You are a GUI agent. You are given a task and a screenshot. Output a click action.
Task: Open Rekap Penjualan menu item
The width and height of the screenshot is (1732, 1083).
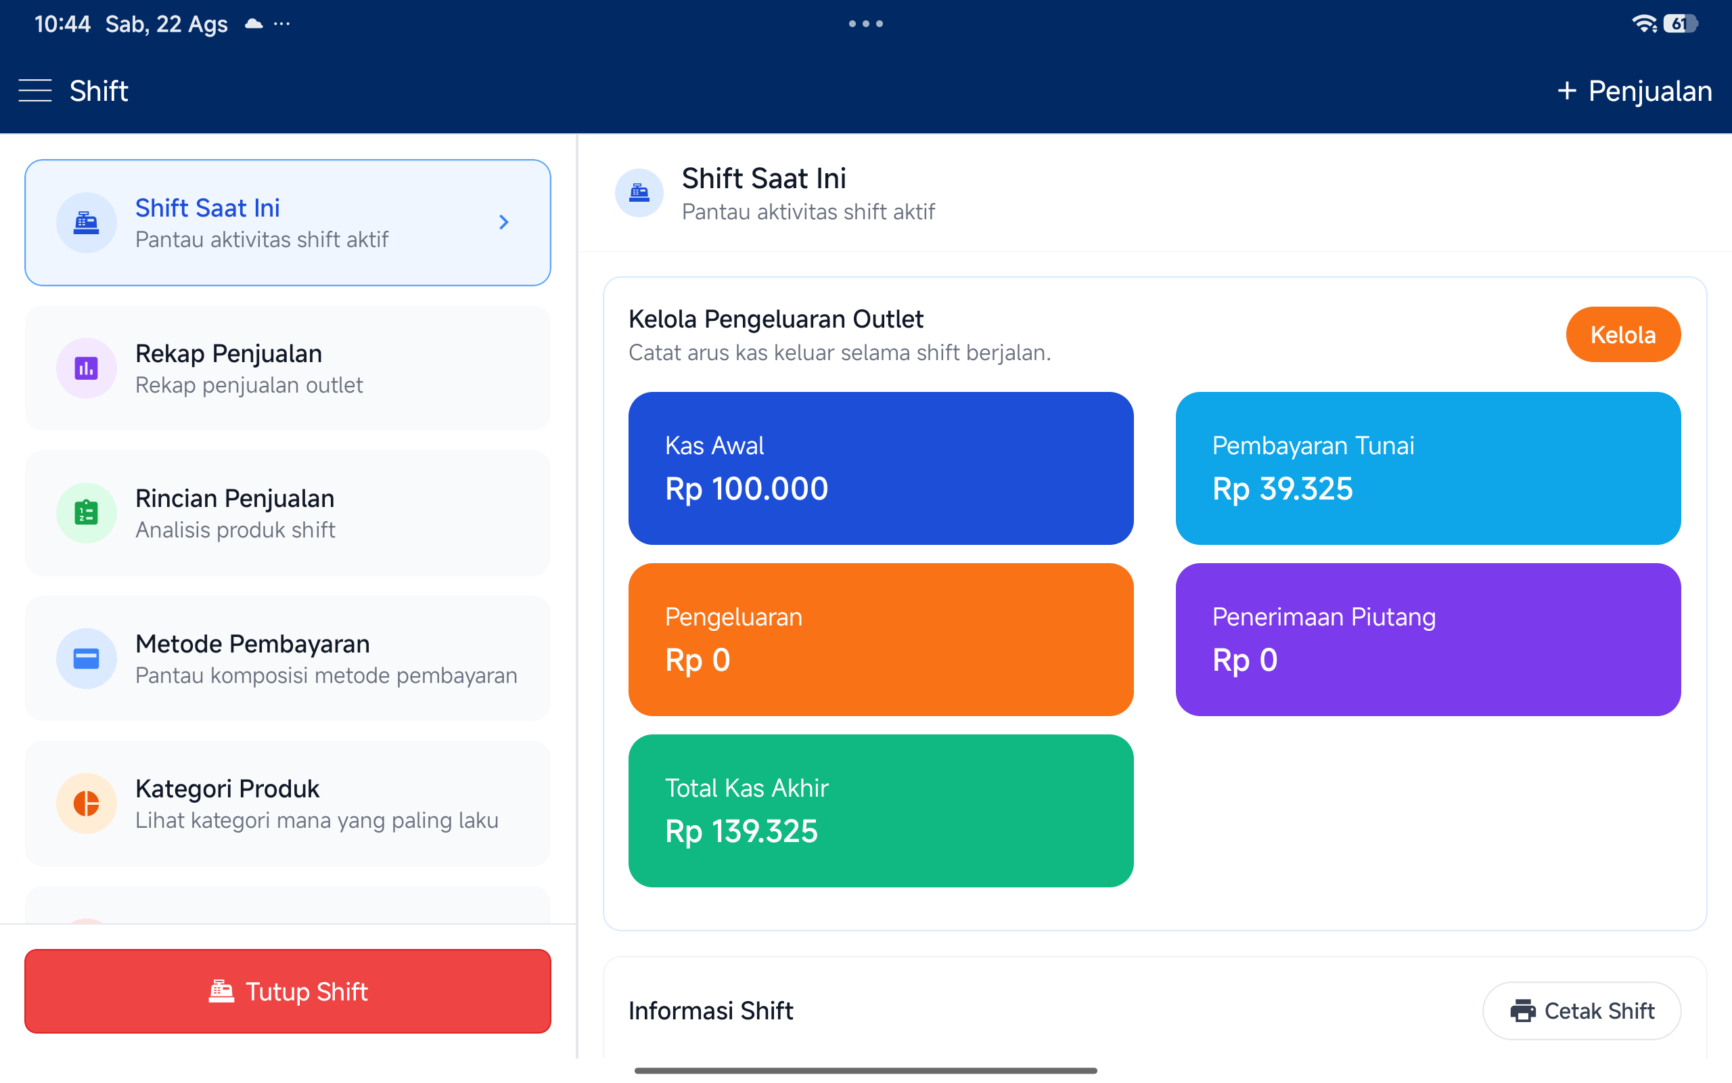pos(288,368)
